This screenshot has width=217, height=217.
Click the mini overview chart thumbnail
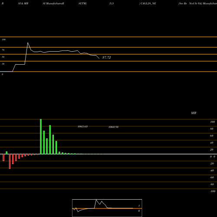(x=107, y=208)
